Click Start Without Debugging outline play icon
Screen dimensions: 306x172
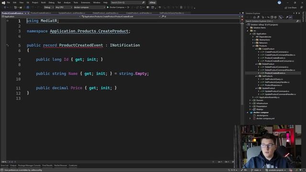coord(129,8)
